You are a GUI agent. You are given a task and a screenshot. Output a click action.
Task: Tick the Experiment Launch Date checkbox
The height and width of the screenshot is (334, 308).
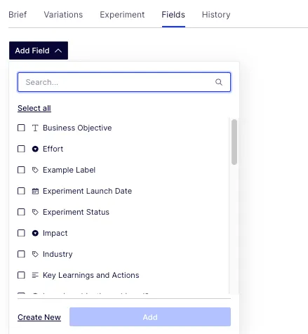[x=21, y=191]
